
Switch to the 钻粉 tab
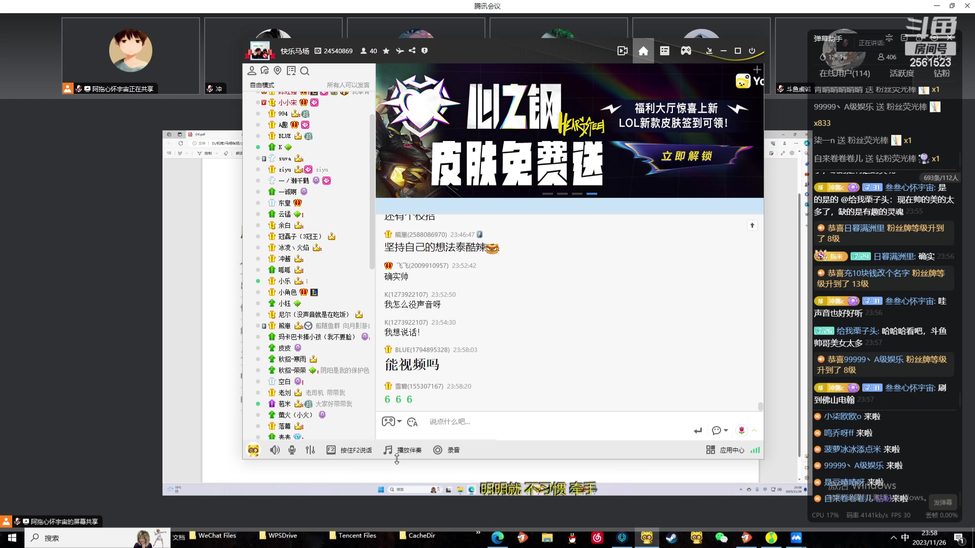(941, 74)
